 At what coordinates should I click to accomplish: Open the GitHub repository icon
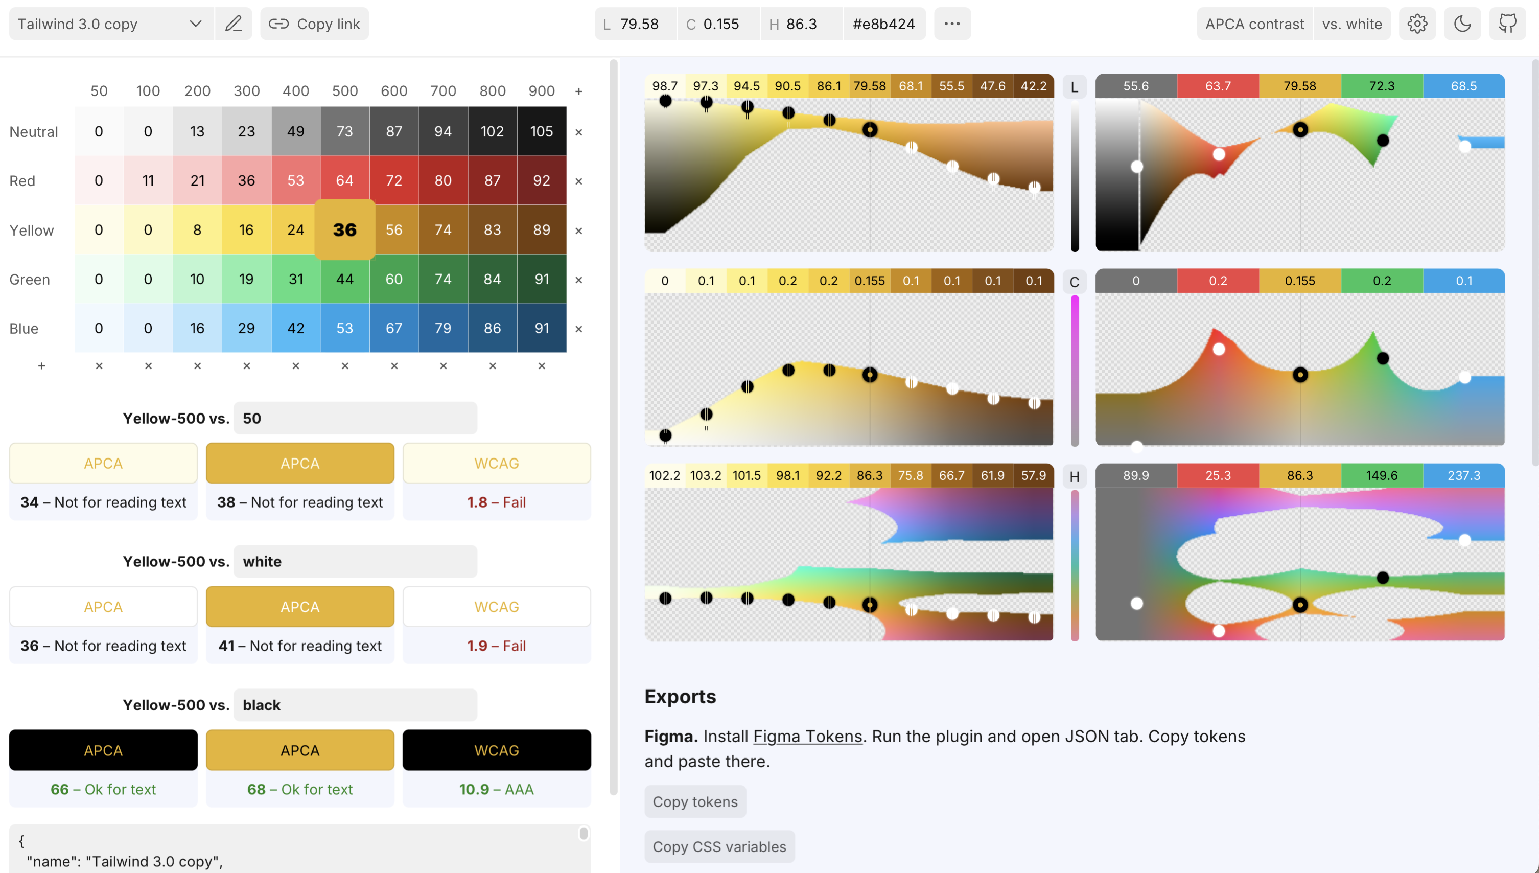(1507, 24)
